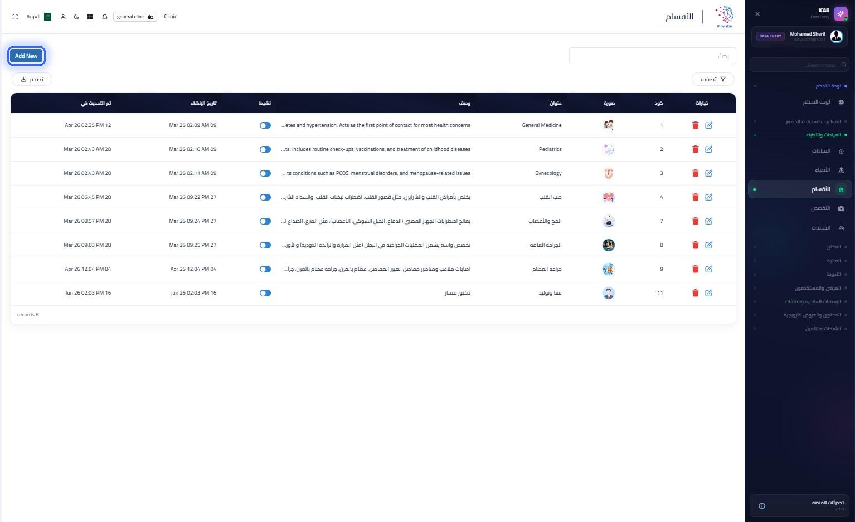Expand the المالية sidebar section
This screenshot has height=522, width=855.
coord(800,261)
